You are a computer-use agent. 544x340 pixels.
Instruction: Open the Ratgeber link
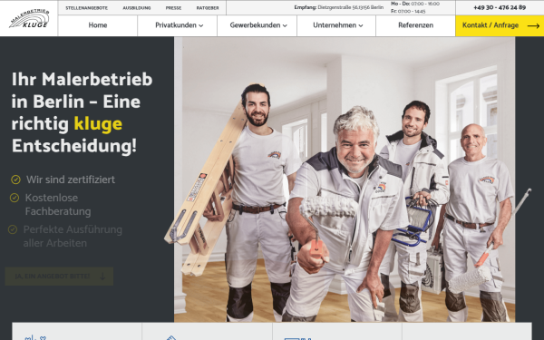(208, 8)
